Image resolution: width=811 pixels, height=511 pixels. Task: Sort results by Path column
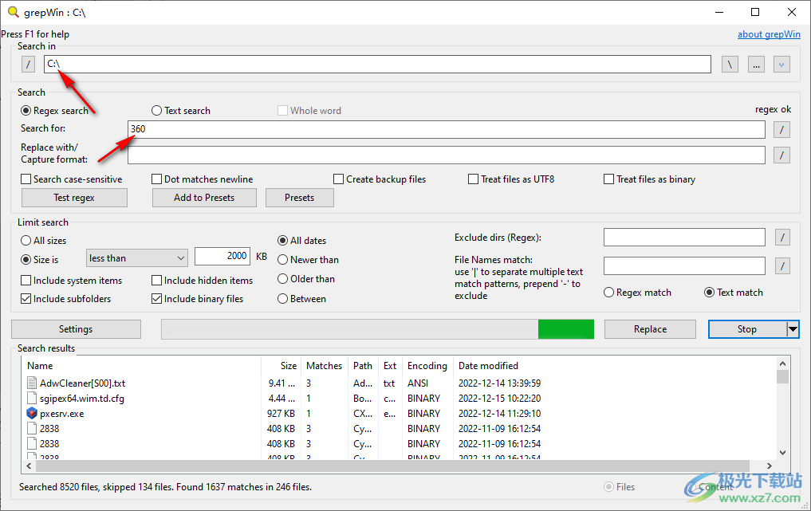click(x=363, y=366)
